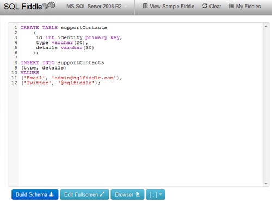Click the scrollbar down arrow in editor
Viewport: 272px width, 201px height.
[266, 183]
